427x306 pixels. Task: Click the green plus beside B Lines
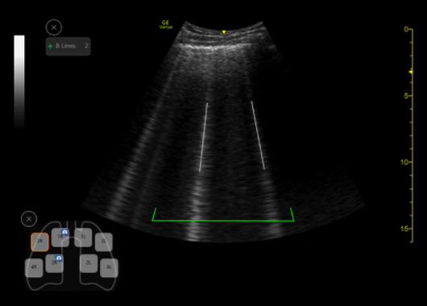50,46
